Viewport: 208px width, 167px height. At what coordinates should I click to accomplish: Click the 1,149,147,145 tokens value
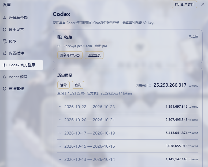click(x=182, y=159)
